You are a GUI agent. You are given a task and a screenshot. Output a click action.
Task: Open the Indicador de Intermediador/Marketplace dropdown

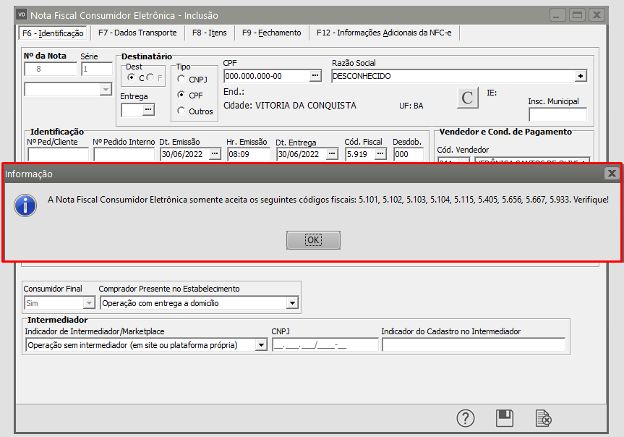tap(261, 345)
